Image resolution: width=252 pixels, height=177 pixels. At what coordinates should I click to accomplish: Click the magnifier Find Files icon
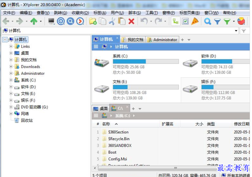click(x=208, y=21)
